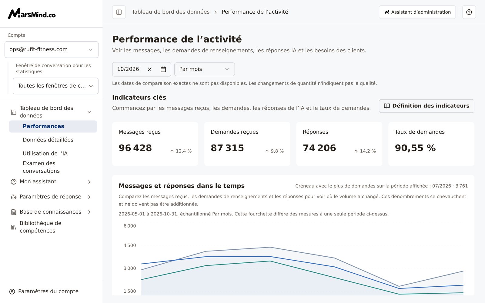The height and width of the screenshot is (303, 485).
Task: Click the Taux de demandes 90,55 % value
Action: click(x=415, y=148)
